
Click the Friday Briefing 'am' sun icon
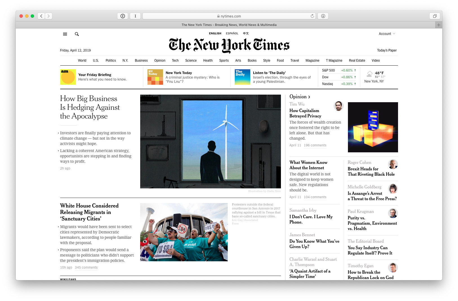(x=68, y=77)
